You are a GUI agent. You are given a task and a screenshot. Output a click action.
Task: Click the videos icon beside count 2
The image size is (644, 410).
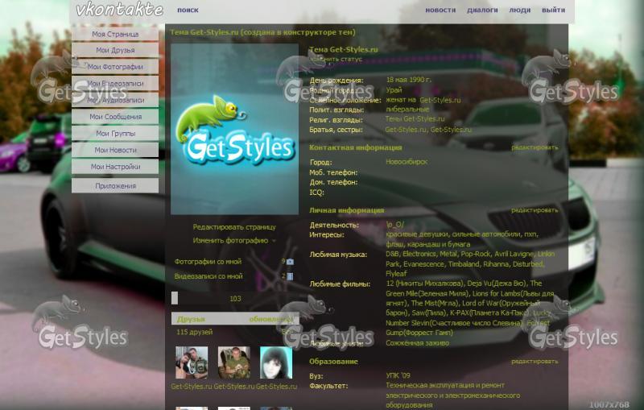[290, 276]
